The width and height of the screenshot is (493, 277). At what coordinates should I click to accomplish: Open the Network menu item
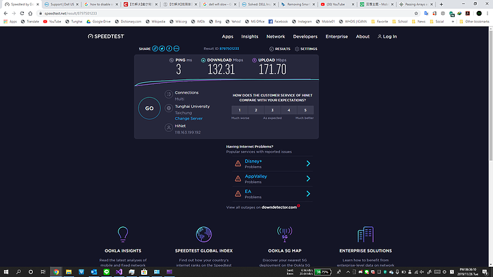coord(276,36)
